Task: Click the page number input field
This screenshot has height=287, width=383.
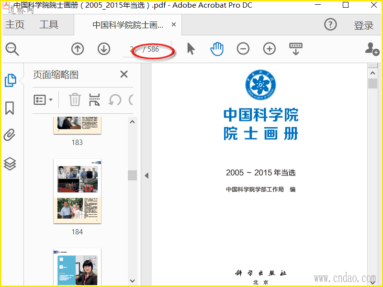Action: pos(132,49)
